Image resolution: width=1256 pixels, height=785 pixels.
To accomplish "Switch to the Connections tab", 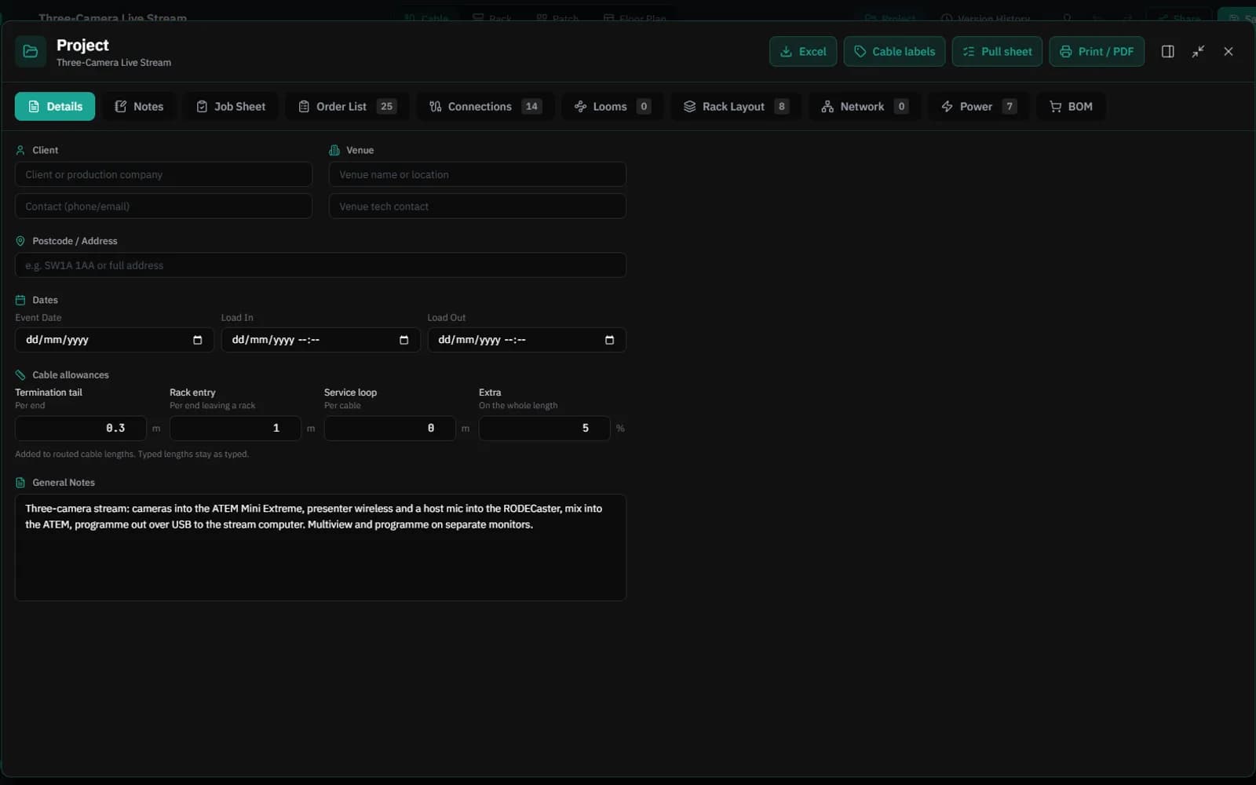I will (485, 107).
